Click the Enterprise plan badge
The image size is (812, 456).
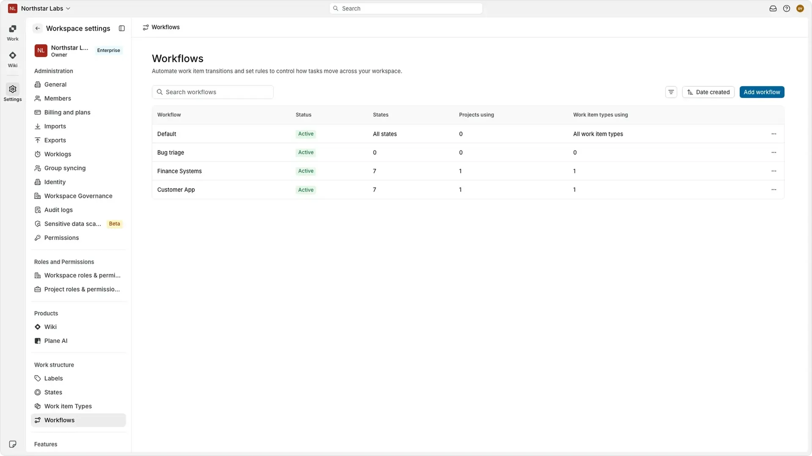109,50
